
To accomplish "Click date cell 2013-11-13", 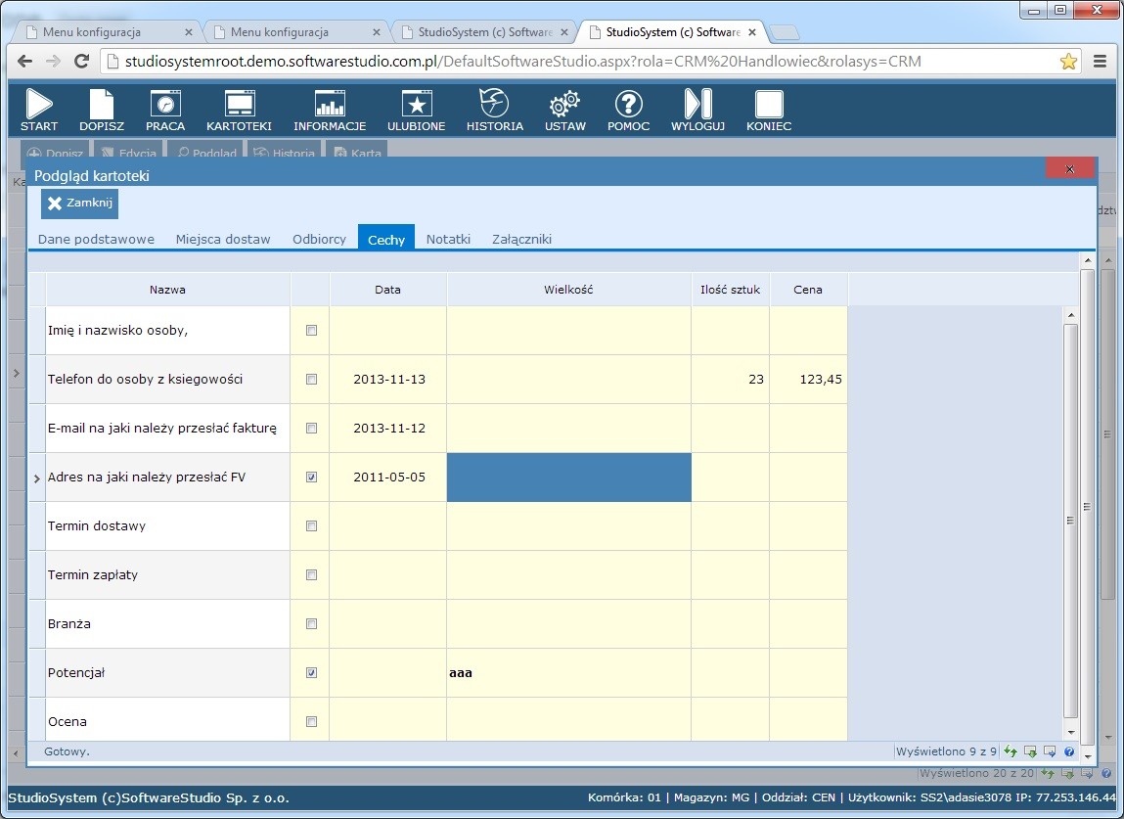I will [388, 380].
